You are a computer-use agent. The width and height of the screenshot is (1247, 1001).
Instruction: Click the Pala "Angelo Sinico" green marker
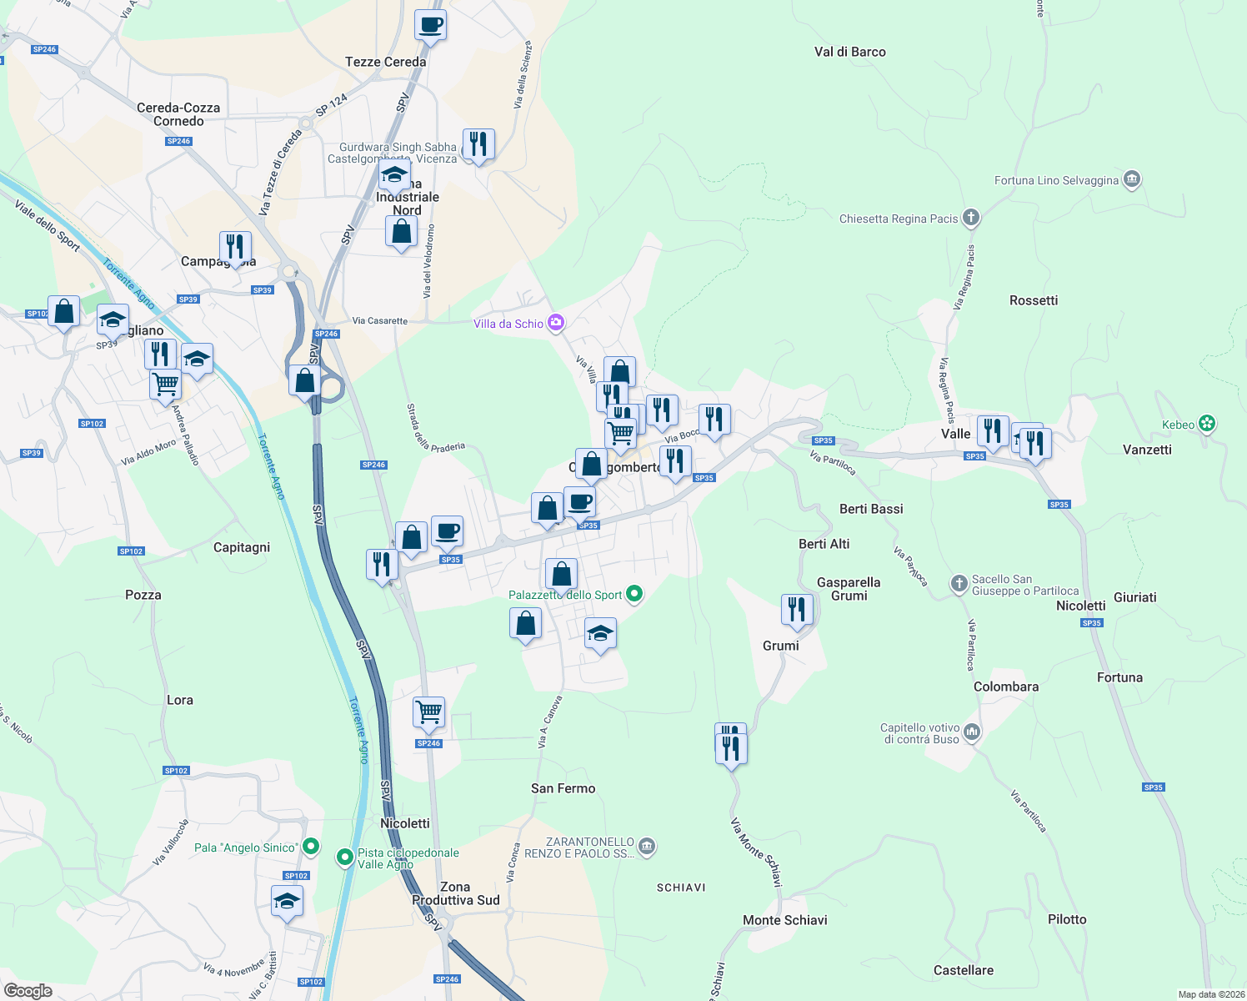coord(311,845)
